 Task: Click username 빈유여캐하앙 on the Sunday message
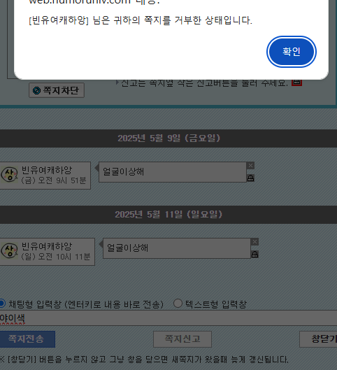pyautogui.click(x=47, y=246)
